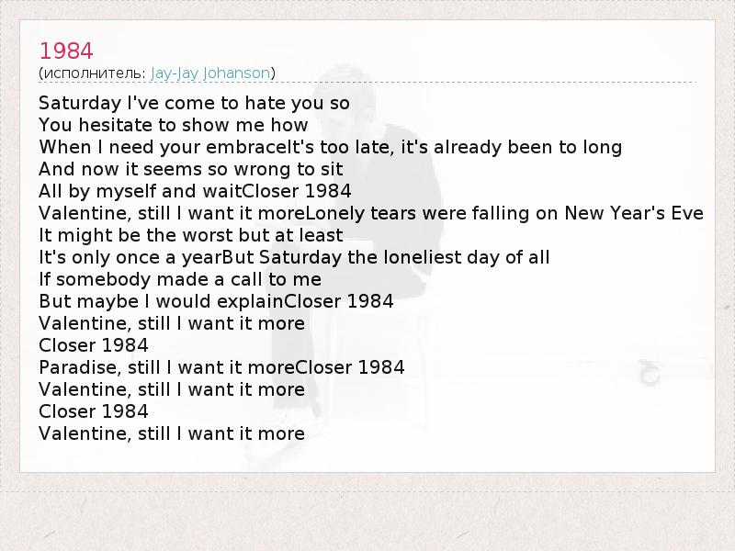The image size is (735, 551).
Task: Click And now it seems so wrong to sit
Action: pyautogui.click(x=190, y=169)
